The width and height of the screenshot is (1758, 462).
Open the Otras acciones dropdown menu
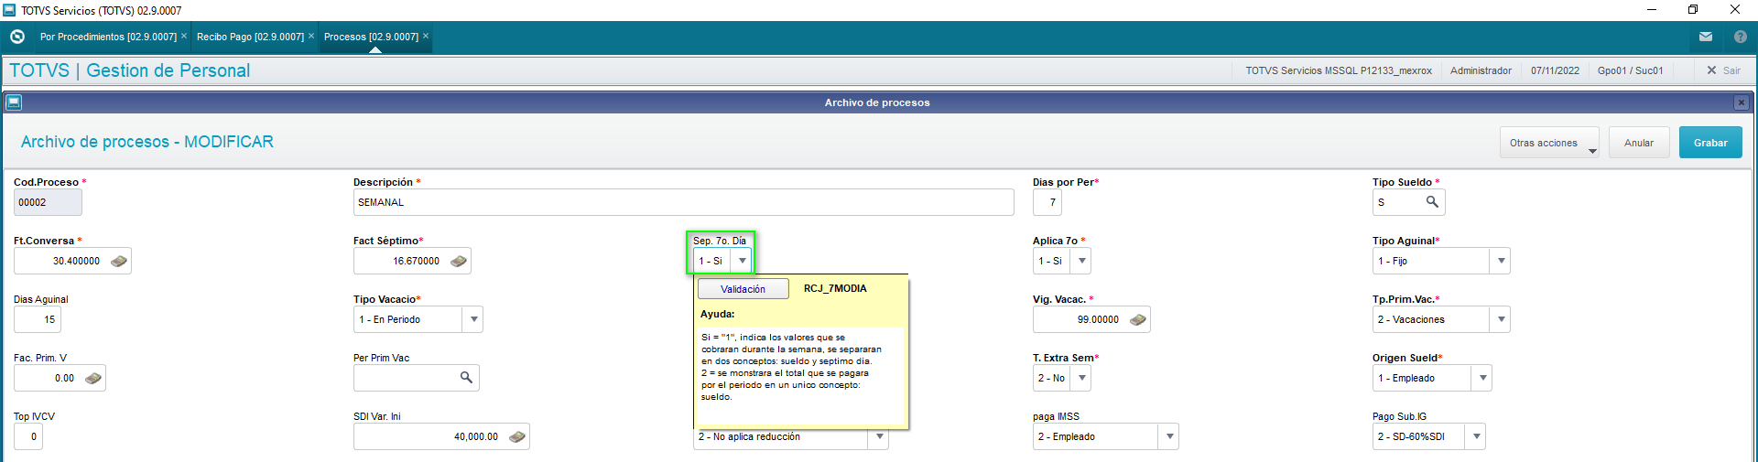click(1549, 143)
